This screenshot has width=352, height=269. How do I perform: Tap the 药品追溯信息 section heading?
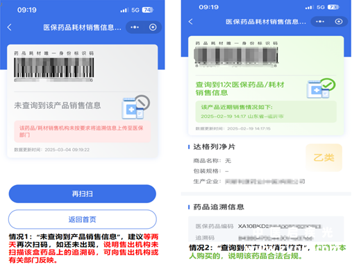pos(219,207)
